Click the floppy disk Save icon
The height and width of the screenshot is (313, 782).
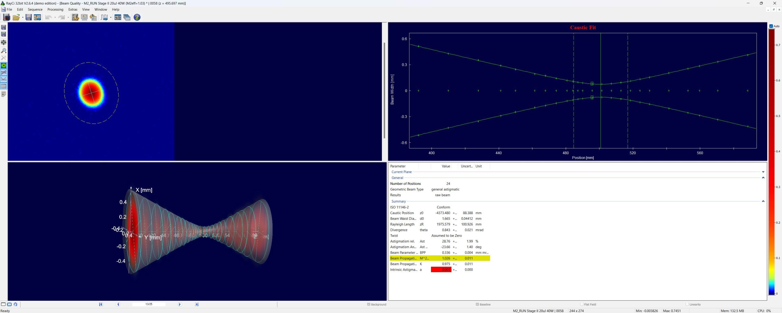(28, 17)
